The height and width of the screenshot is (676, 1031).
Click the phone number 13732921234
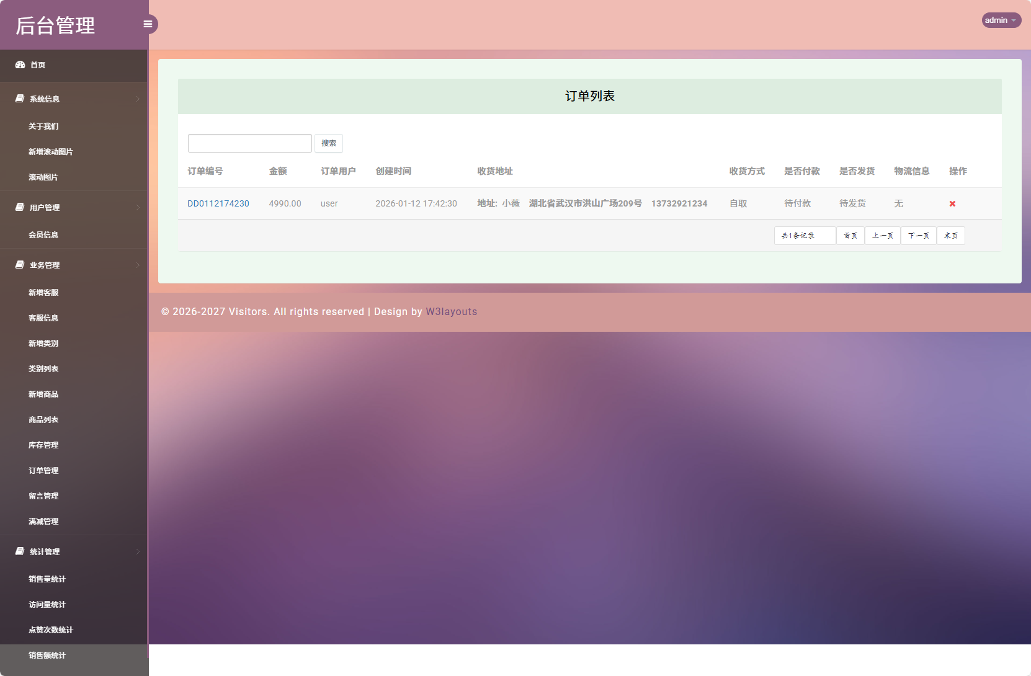click(x=679, y=203)
